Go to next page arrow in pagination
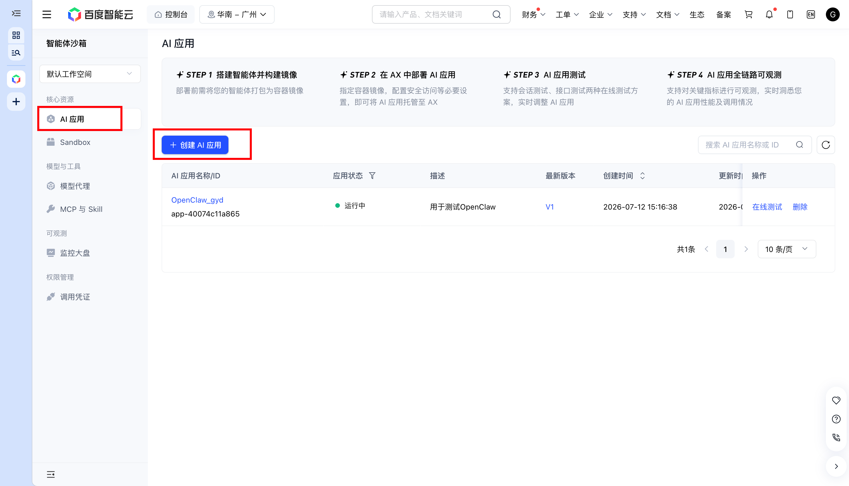Screen dimensions: 849x486 [x=746, y=249]
